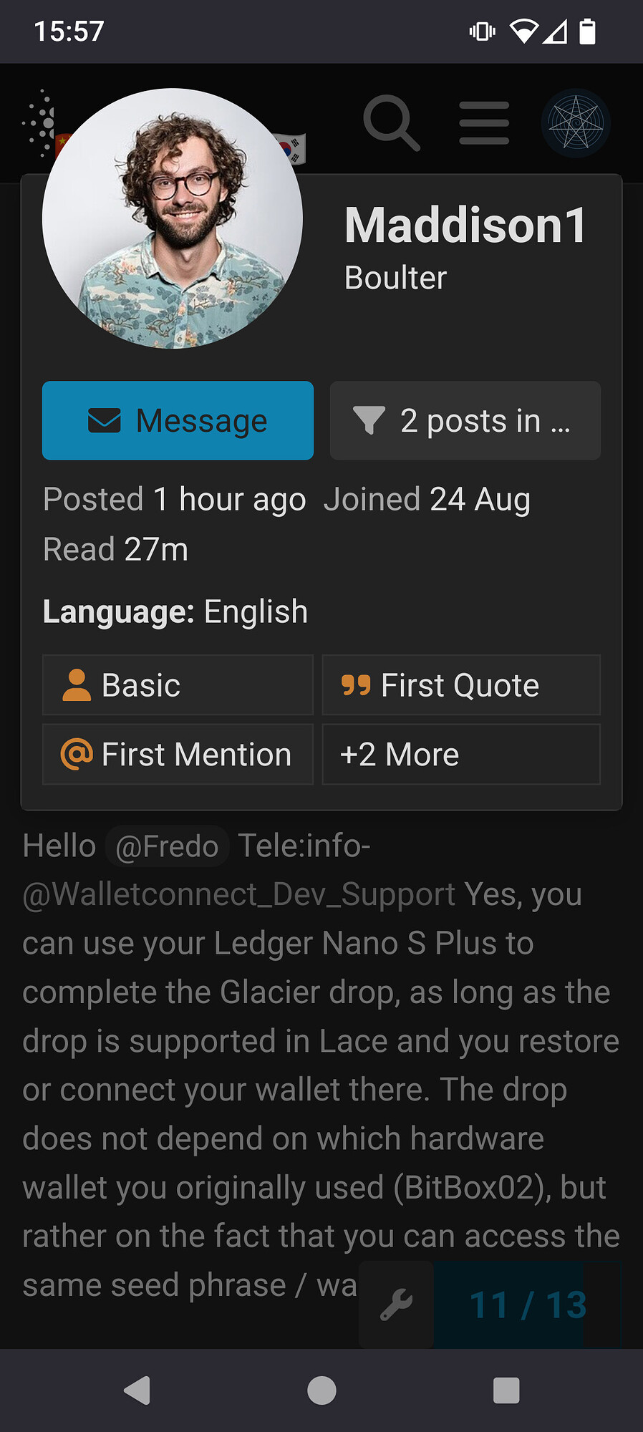This screenshot has width=643, height=1432.
Task: Open the search icon in the header
Action: tap(392, 122)
